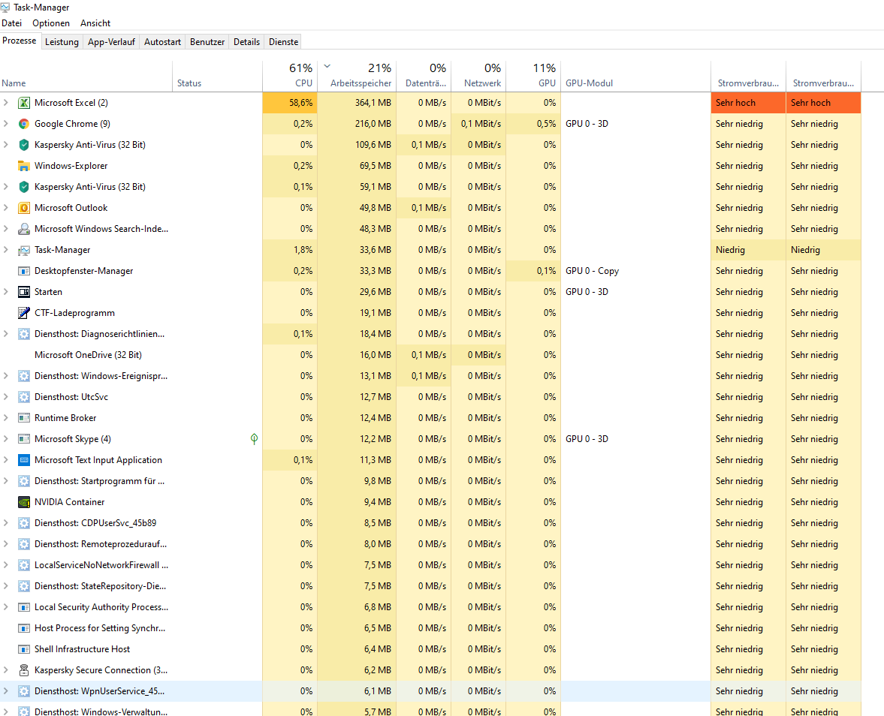Image resolution: width=884 pixels, height=716 pixels.
Task: Sort by the CPU column header
Action: (x=290, y=76)
